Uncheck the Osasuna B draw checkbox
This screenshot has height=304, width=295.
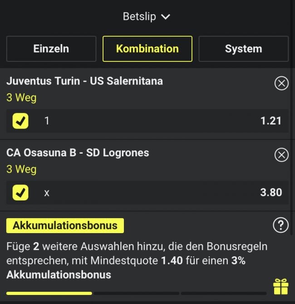coord(20,193)
